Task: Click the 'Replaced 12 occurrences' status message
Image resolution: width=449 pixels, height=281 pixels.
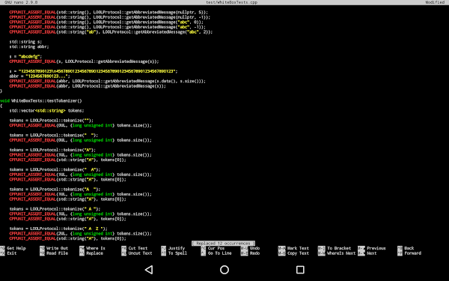Action: pos(223,243)
